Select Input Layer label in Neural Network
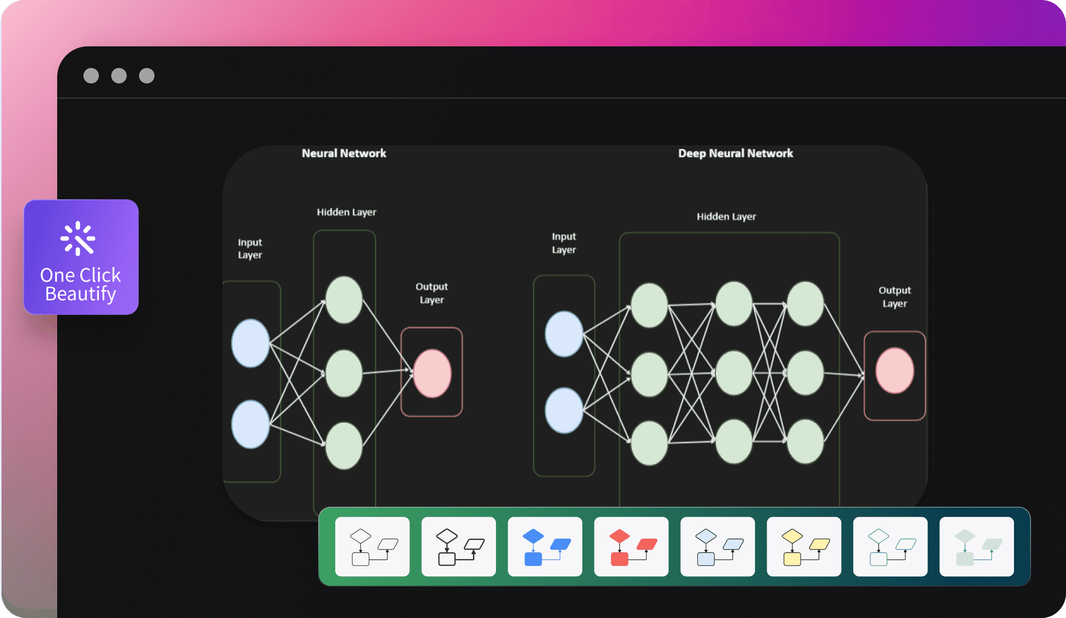The image size is (1066, 618). [x=250, y=248]
